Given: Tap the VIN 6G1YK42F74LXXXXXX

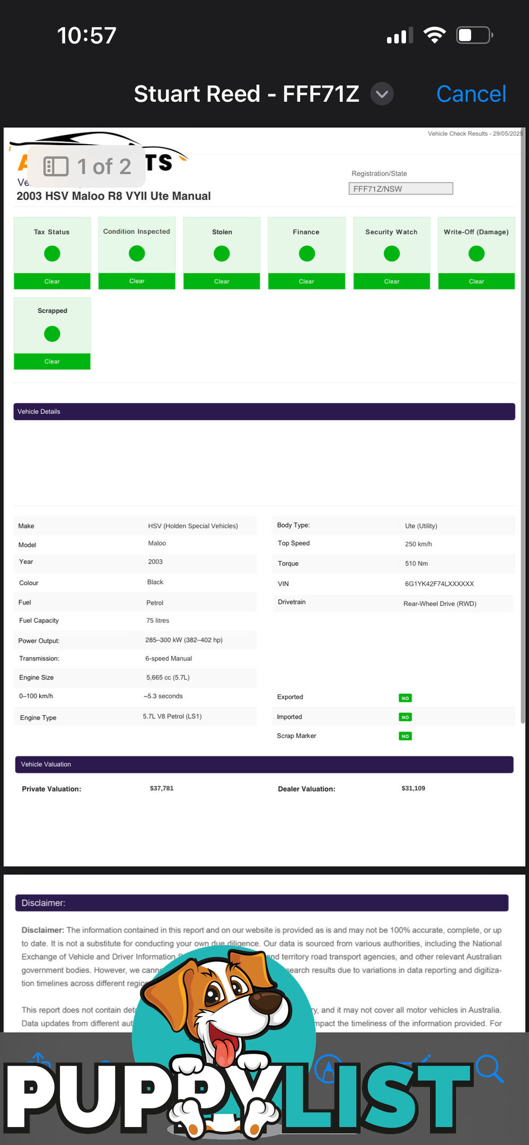Looking at the screenshot, I should pyautogui.click(x=439, y=584).
